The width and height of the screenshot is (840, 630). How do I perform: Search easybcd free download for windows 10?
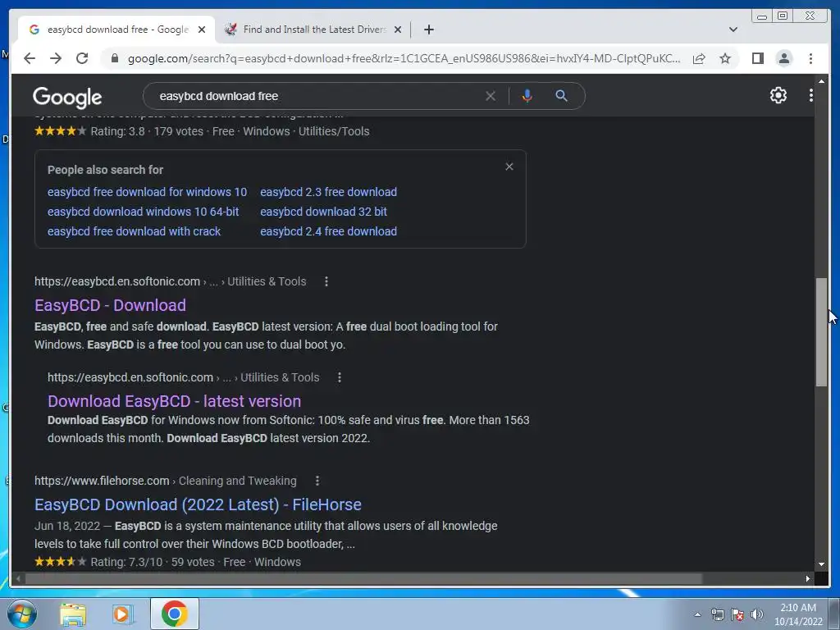click(x=147, y=192)
